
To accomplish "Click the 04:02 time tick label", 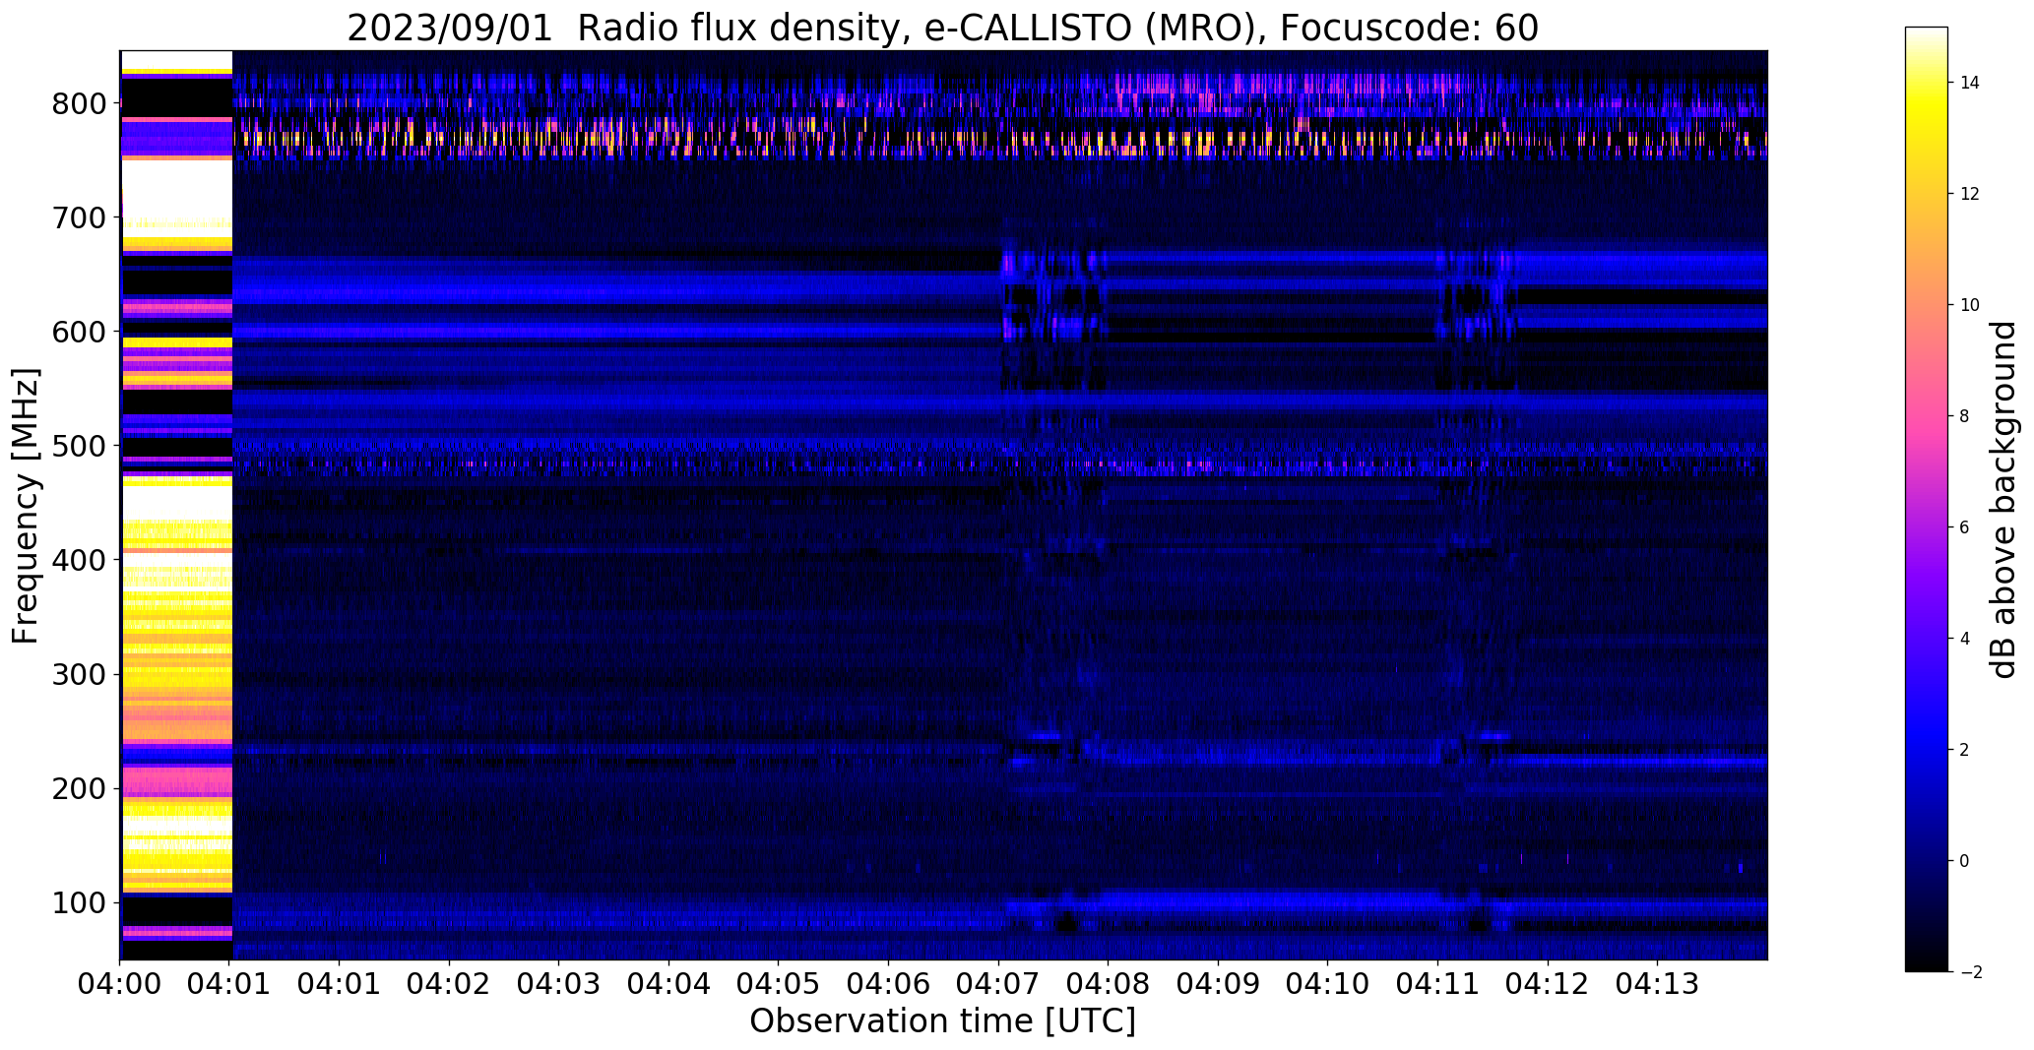I will [449, 984].
